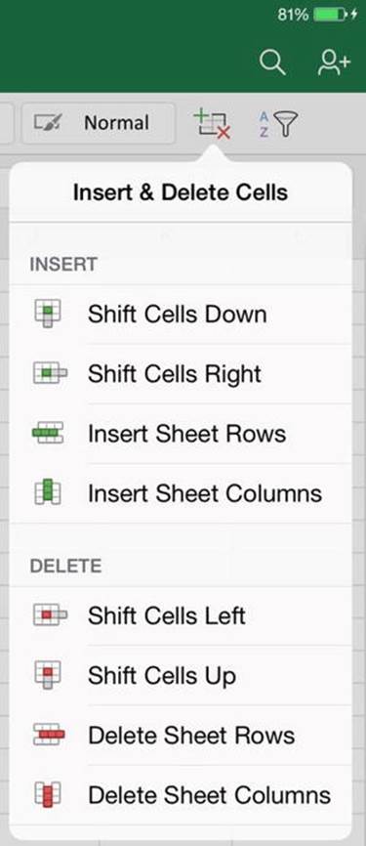366x846 pixels.
Task: Choose Insert Sheet Columns
Action: [x=181, y=493]
